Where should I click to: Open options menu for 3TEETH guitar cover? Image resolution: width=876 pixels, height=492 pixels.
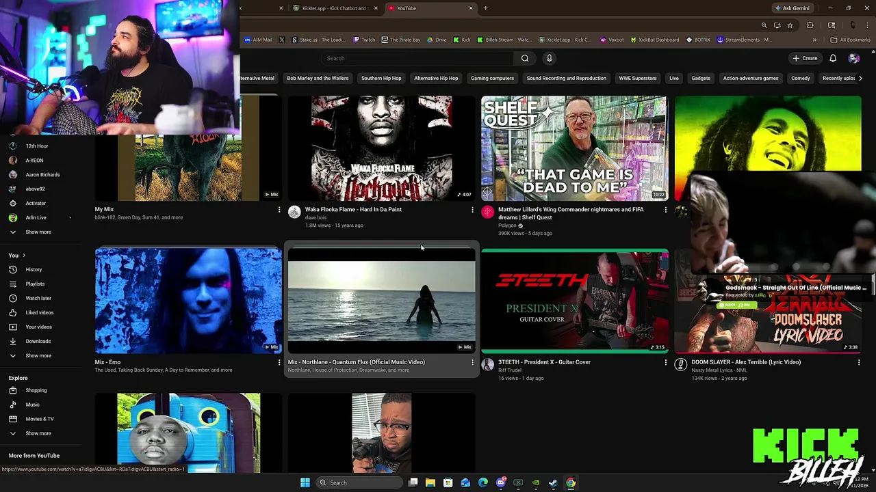665,362
